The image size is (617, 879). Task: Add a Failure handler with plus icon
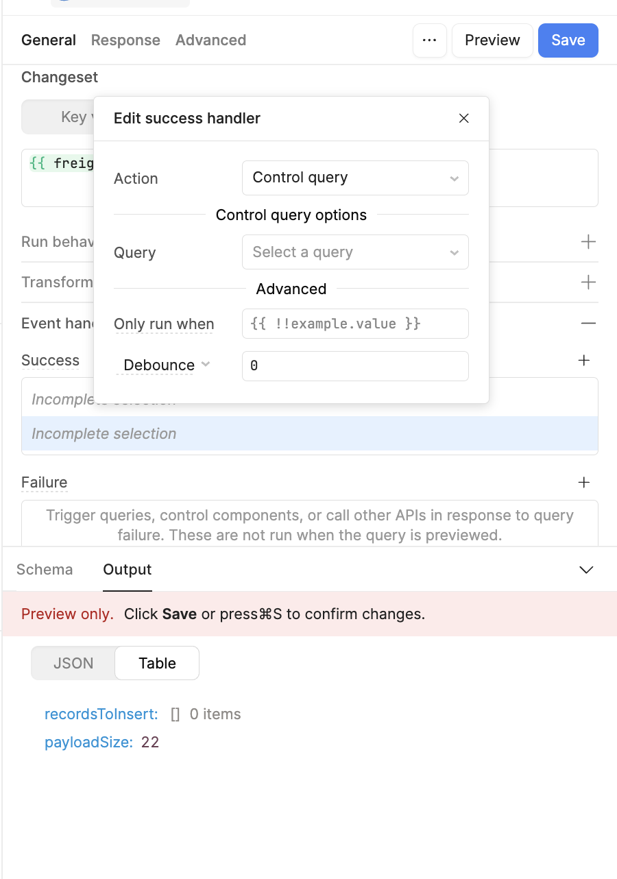point(584,483)
